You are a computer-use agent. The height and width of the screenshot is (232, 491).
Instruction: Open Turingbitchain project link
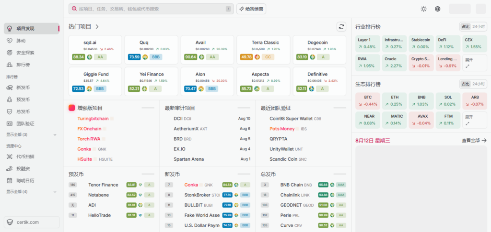(x=93, y=119)
